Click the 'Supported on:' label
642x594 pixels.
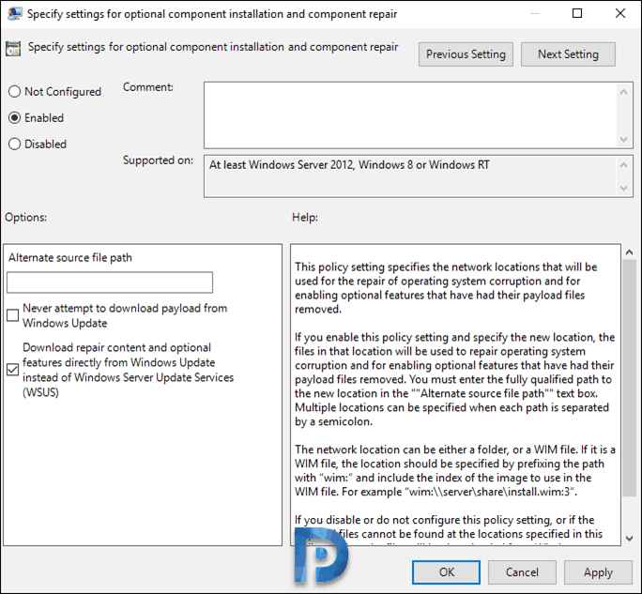point(158,160)
